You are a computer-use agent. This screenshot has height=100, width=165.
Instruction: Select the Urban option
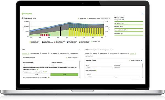(64, 74)
